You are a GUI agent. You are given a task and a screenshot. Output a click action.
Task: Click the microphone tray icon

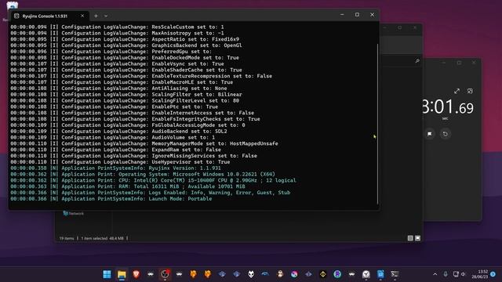(x=446, y=274)
